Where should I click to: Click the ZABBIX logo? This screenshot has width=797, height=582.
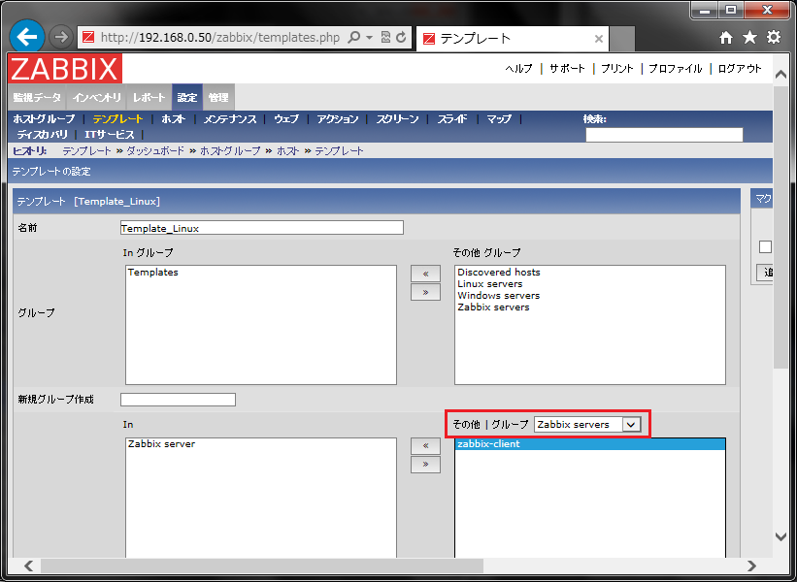(65, 68)
